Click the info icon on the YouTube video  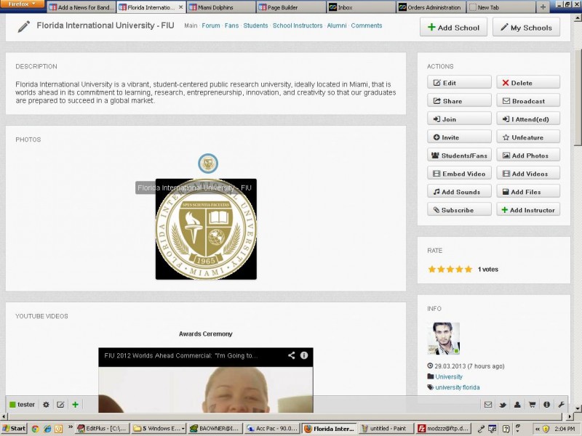click(304, 355)
